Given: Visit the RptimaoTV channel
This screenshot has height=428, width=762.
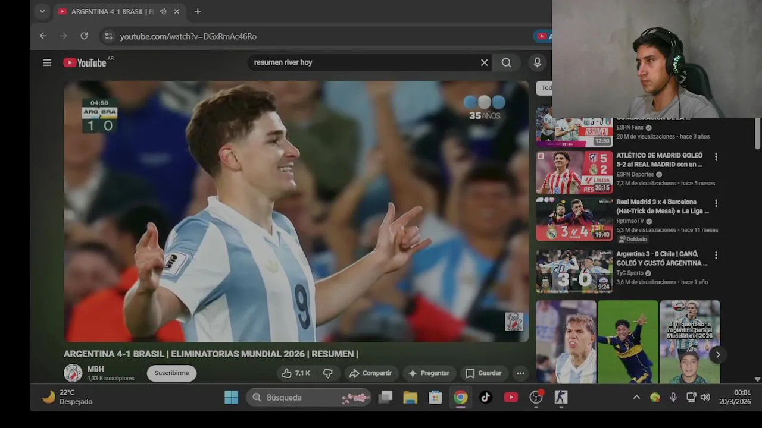Looking at the screenshot, I should pyautogui.click(x=630, y=221).
